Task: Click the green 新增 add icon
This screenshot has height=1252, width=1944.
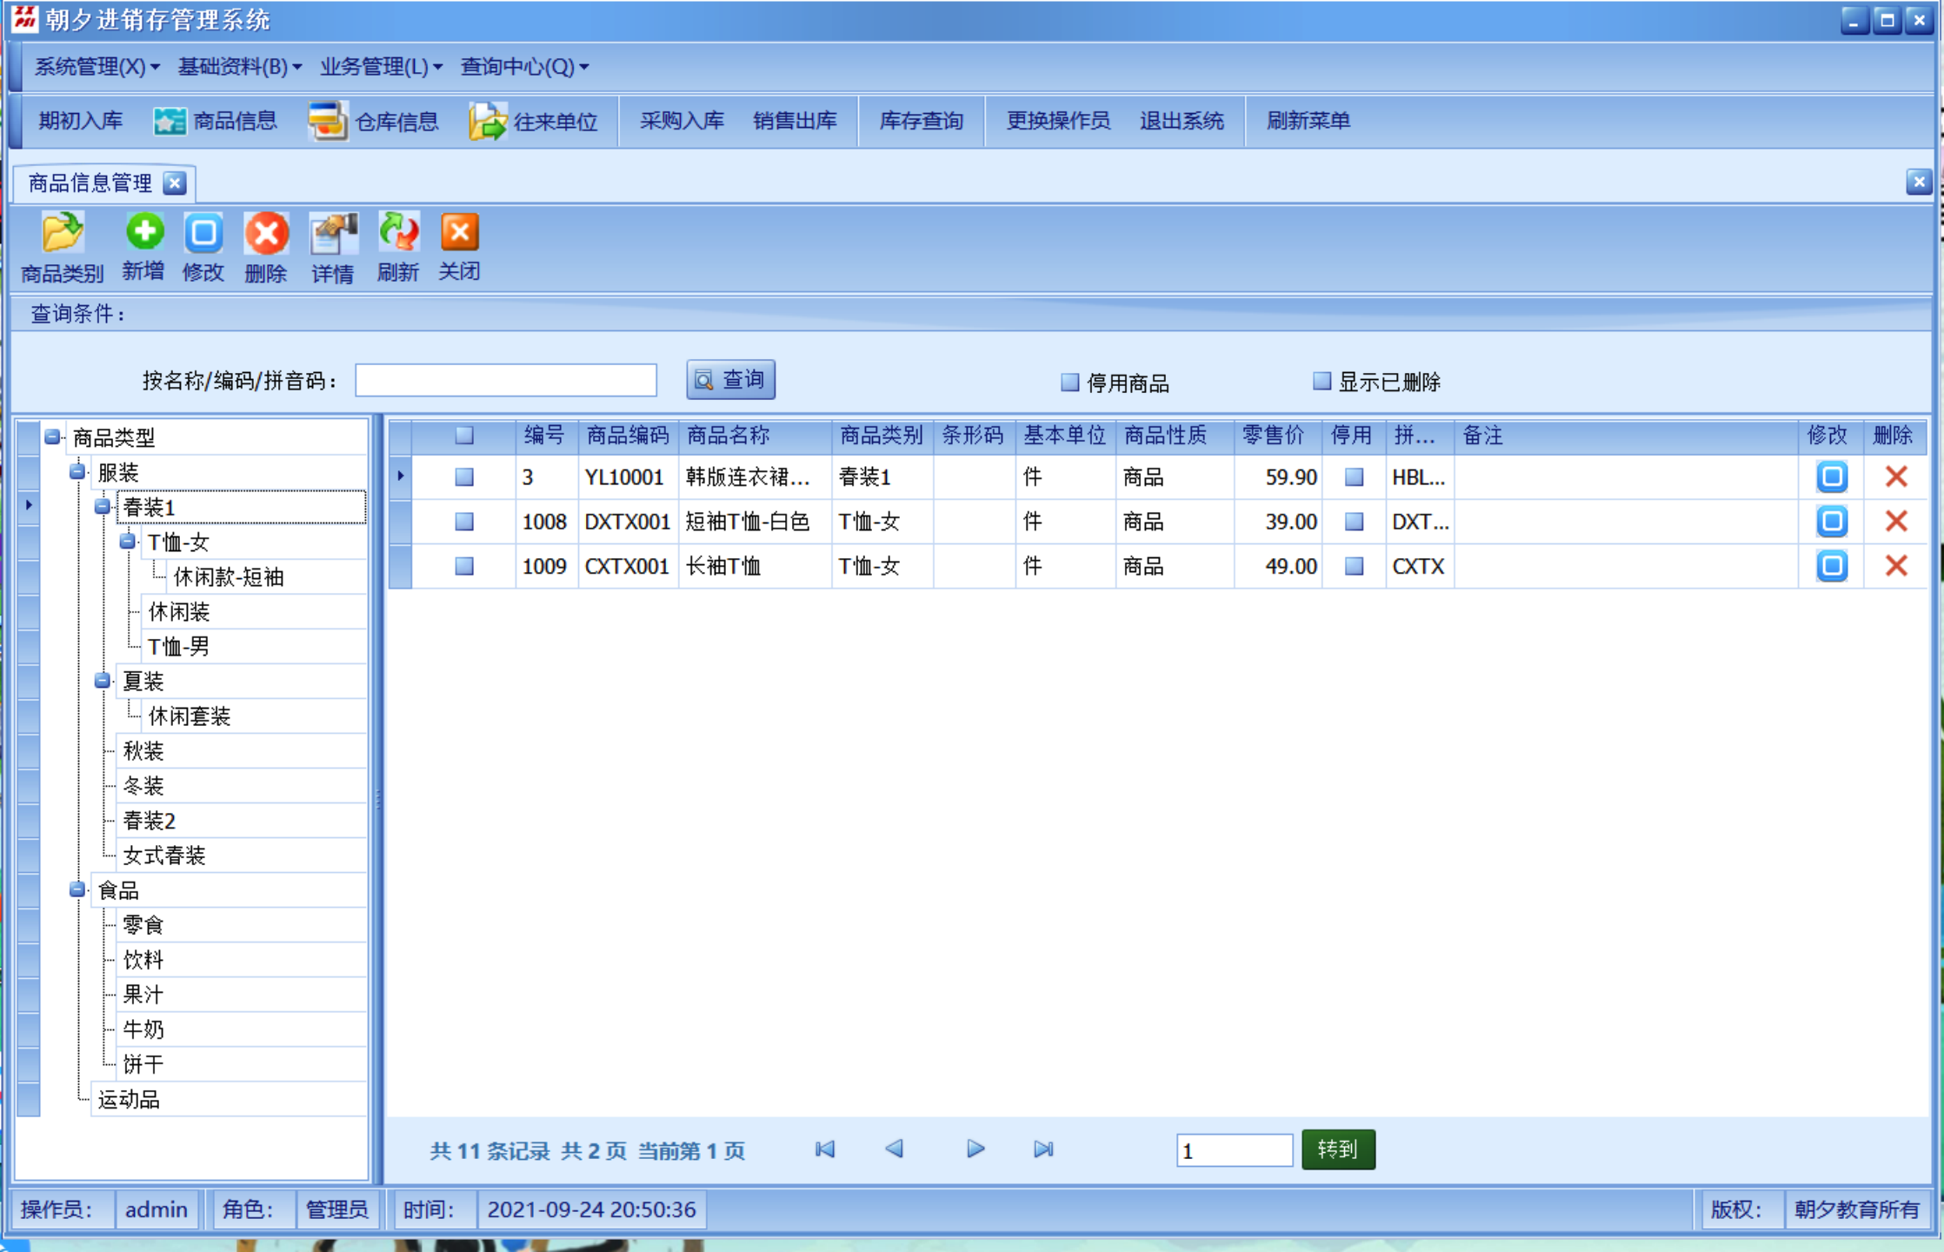Action: tap(144, 232)
